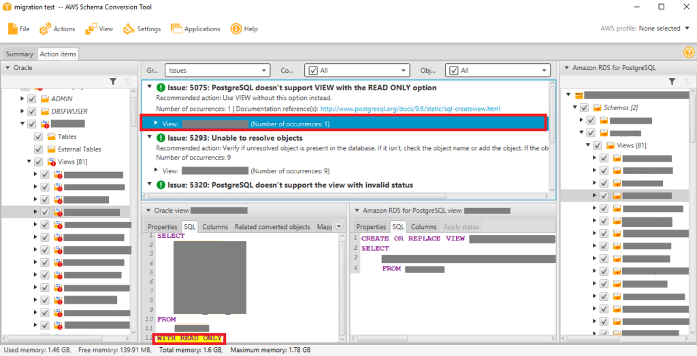Click the PostgreSQL Views [81] folder icon
Viewport: 697px width, 356px height.
611,145
